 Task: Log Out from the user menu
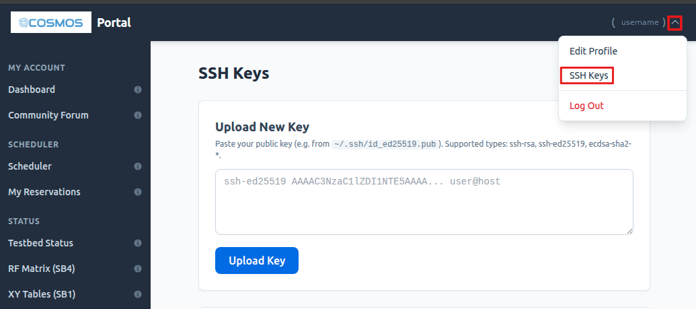(x=586, y=106)
